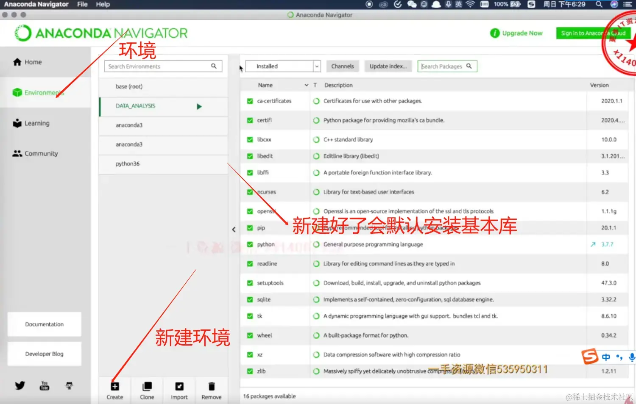Open Anaconda Twitter page
The width and height of the screenshot is (636, 404).
click(20, 385)
